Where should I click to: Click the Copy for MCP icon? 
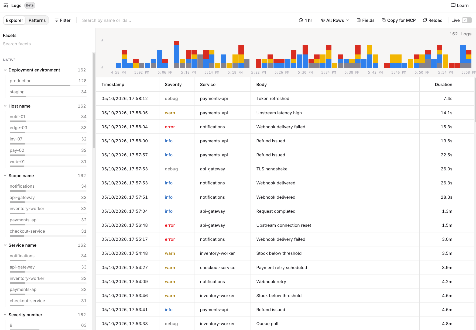click(x=383, y=20)
